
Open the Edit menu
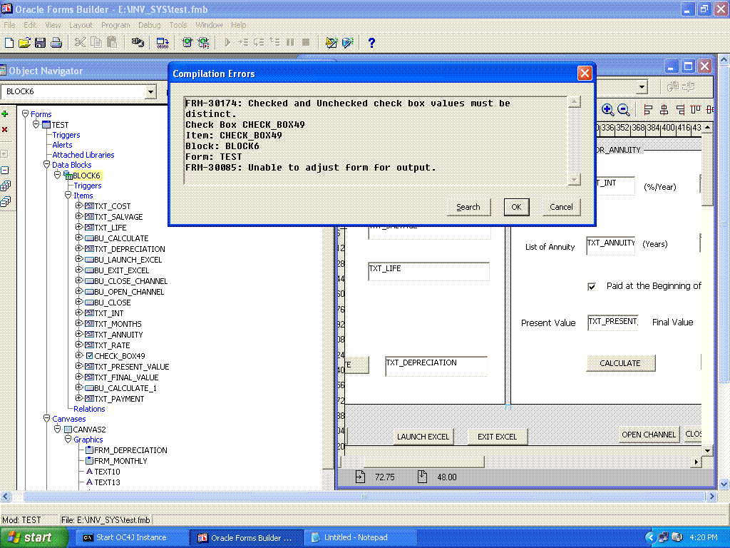click(30, 25)
